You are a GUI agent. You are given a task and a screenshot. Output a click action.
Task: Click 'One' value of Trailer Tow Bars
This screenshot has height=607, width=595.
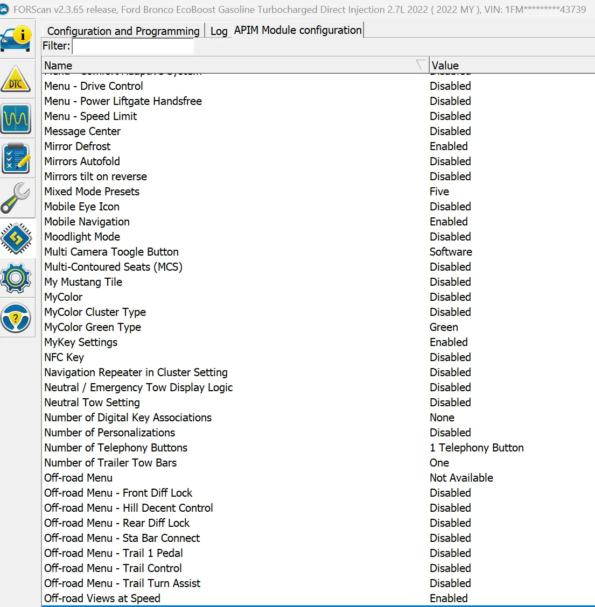tap(439, 463)
